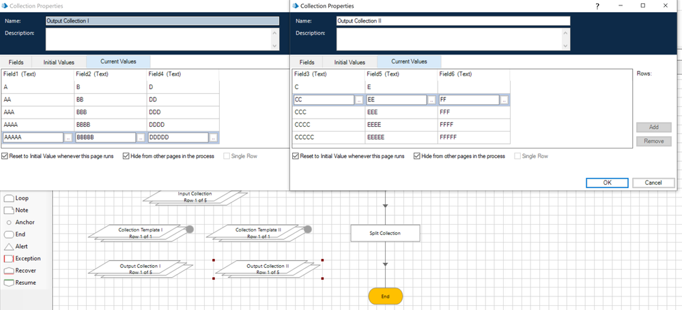Select the Split Collection stage on canvas

tap(385, 233)
